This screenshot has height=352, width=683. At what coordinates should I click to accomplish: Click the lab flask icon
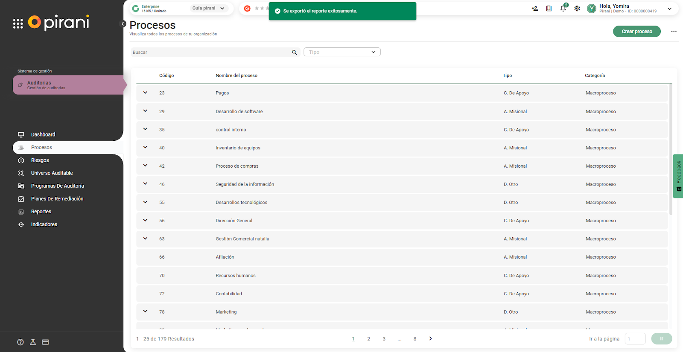[33, 342]
